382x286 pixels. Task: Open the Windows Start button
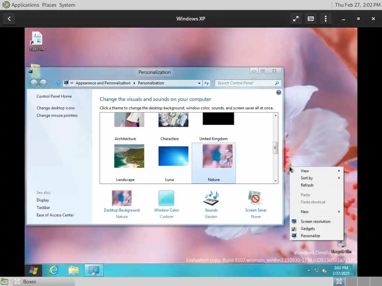coord(33,270)
